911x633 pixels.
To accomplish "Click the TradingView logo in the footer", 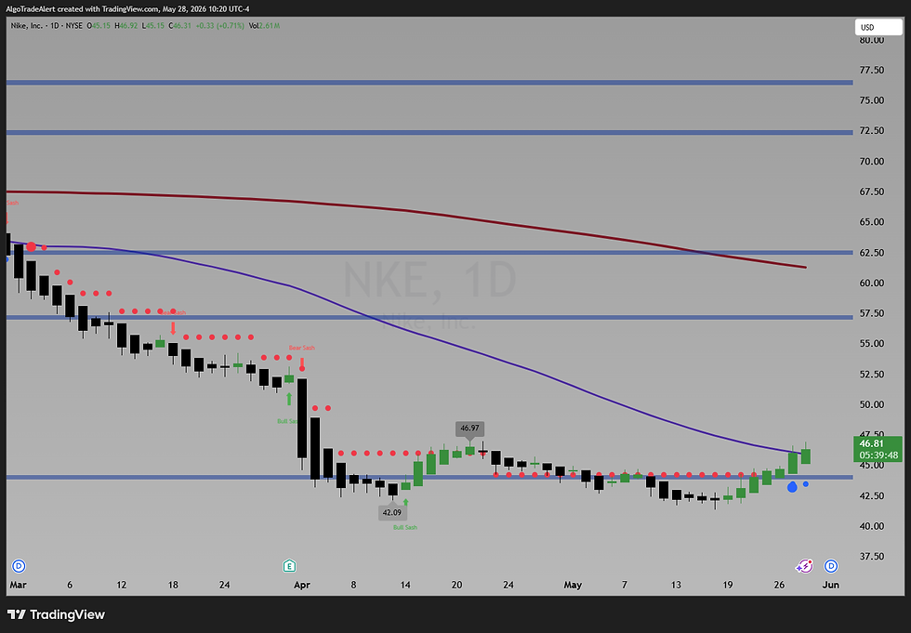I will pos(57,614).
